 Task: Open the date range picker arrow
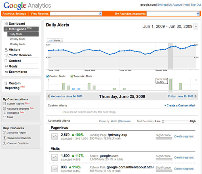point(196,26)
